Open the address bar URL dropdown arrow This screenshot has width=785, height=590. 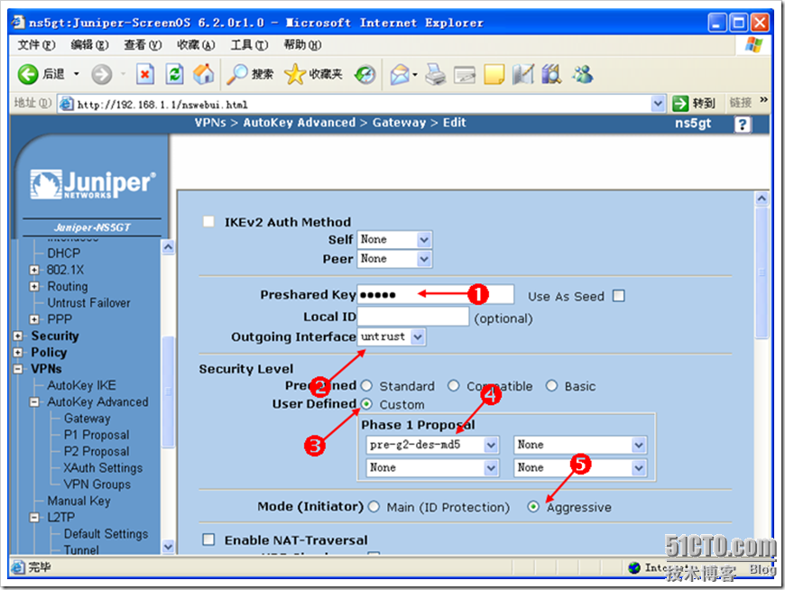coord(658,104)
